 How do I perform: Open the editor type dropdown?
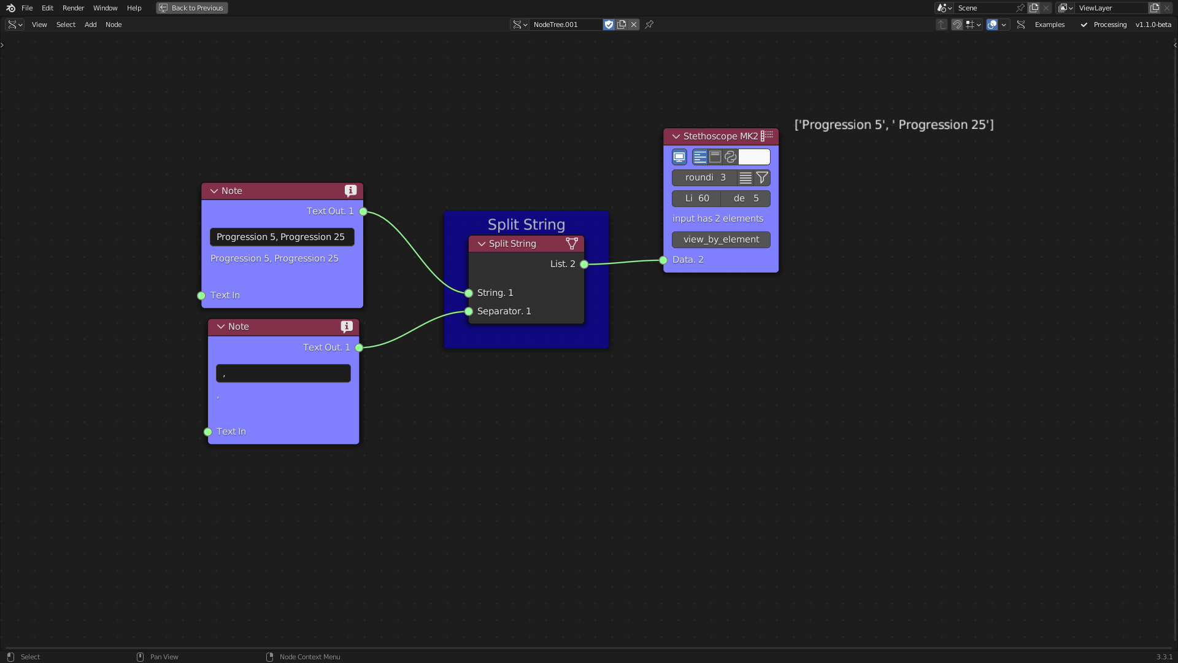(15, 25)
